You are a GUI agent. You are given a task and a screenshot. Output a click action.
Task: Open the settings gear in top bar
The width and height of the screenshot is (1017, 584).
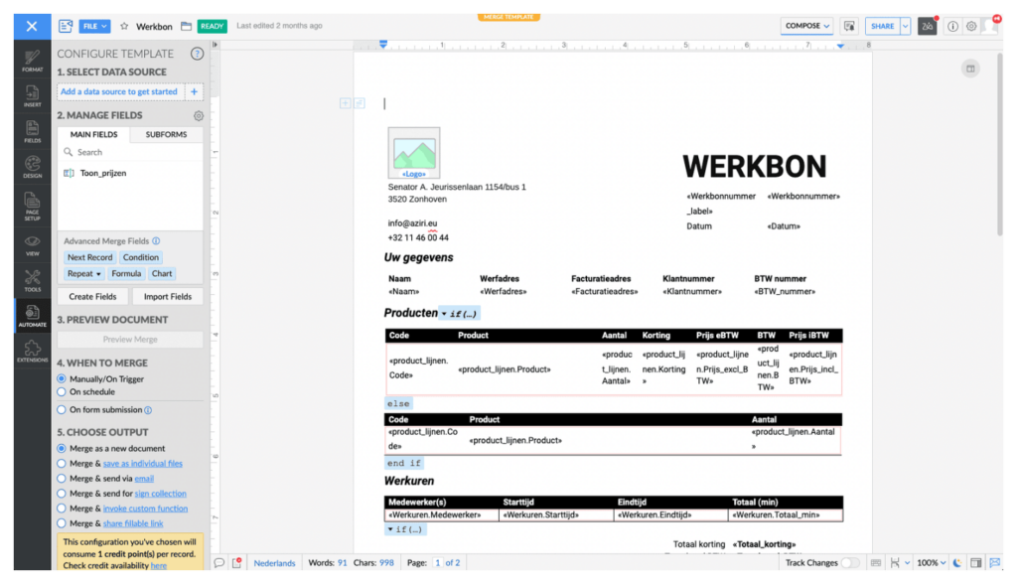tap(971, 27)
